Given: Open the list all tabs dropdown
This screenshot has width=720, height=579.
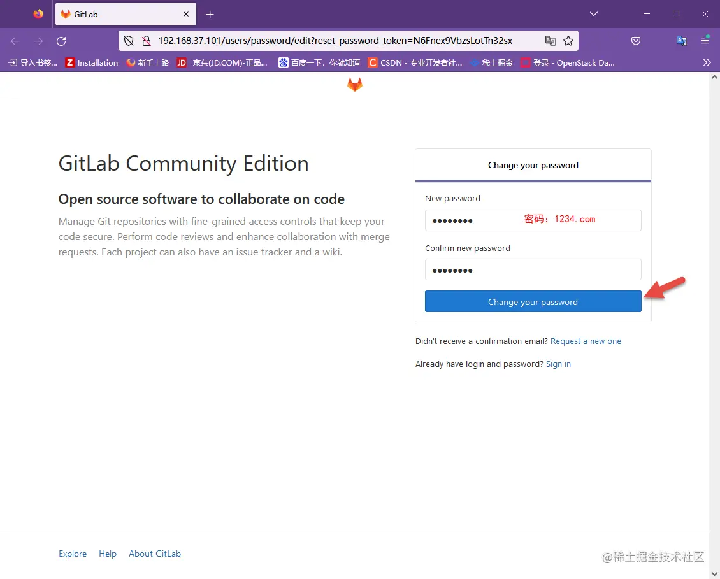Looking at the screenshot, I should click(x=594, y=14).
